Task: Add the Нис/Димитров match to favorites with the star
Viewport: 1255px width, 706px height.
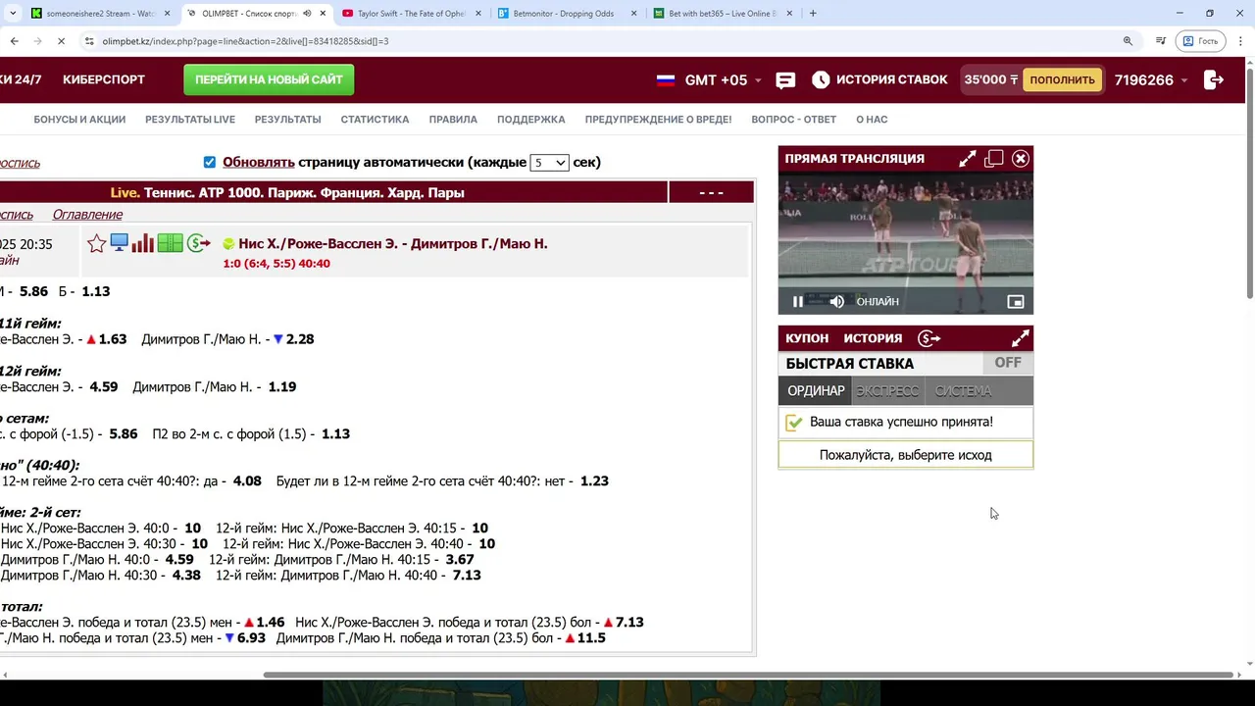Action: [x=96, y=243]
